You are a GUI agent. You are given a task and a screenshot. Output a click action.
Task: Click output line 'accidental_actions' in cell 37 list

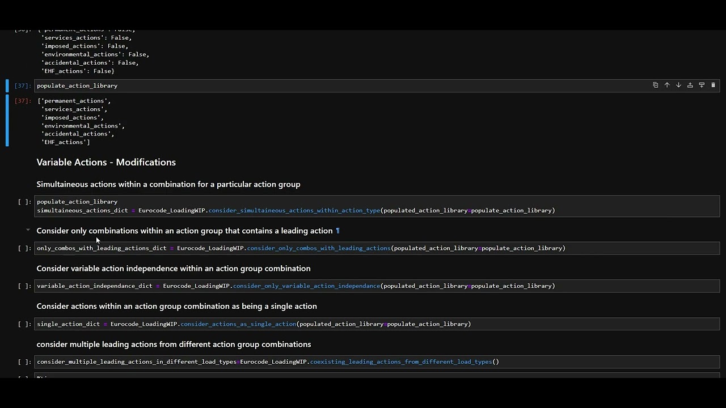[78, 134]
